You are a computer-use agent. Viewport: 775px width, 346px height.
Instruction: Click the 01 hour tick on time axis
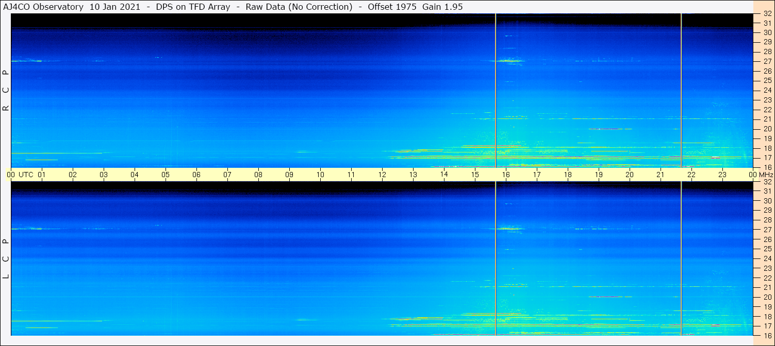(42, 175)
